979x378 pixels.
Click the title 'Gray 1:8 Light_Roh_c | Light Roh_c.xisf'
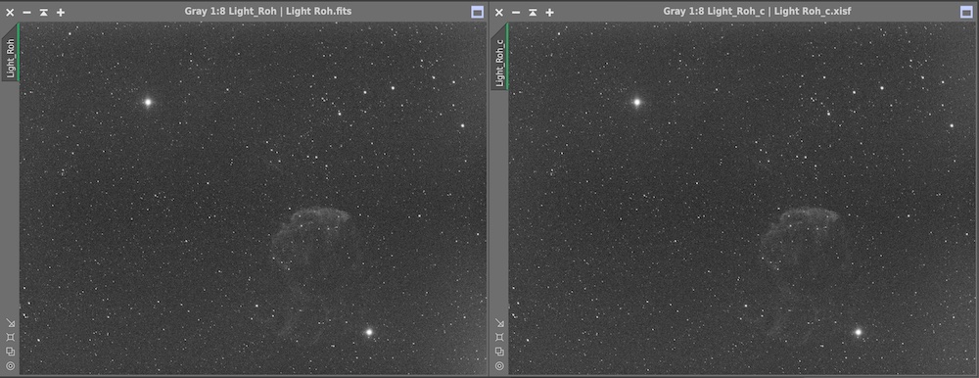(x=757, y=11)
